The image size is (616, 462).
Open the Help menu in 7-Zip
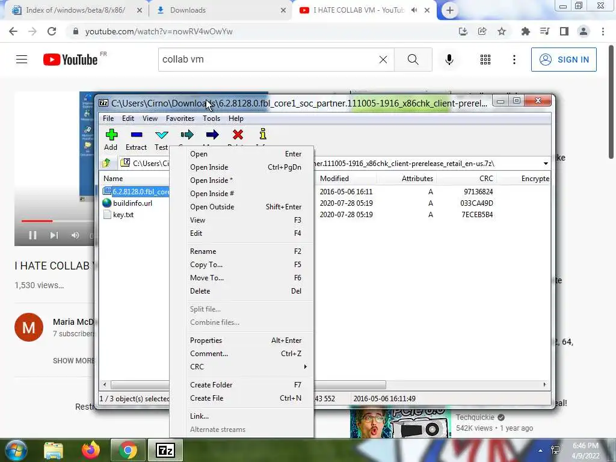[236, 119]
